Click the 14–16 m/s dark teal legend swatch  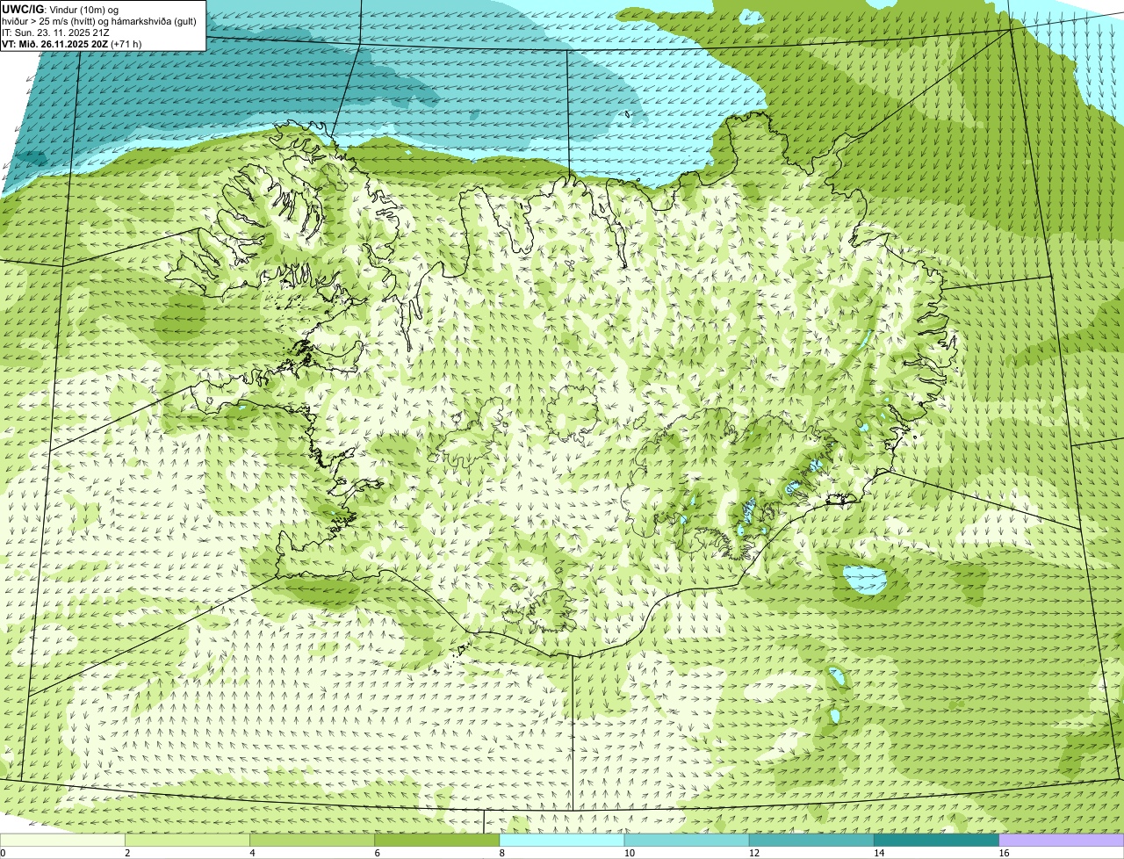(x=936, y=841)
